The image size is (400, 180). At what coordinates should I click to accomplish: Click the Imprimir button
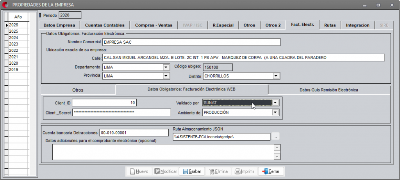coord(245,171)
